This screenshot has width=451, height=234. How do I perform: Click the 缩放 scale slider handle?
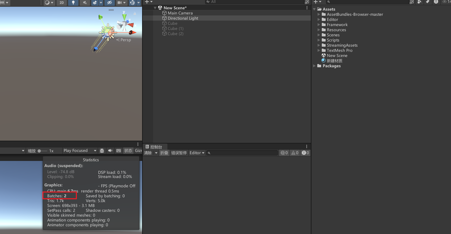click(39, 151)
